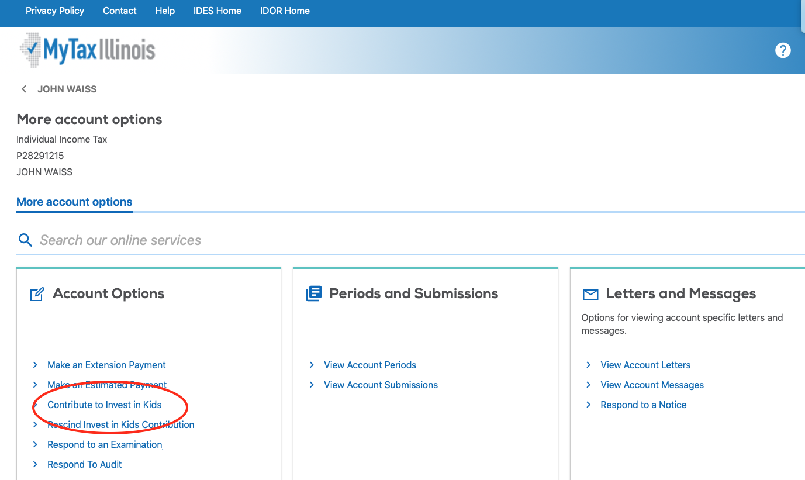Go to IDES Home
This screenshot has height=480, width=805.
click(x=217, y=11)
